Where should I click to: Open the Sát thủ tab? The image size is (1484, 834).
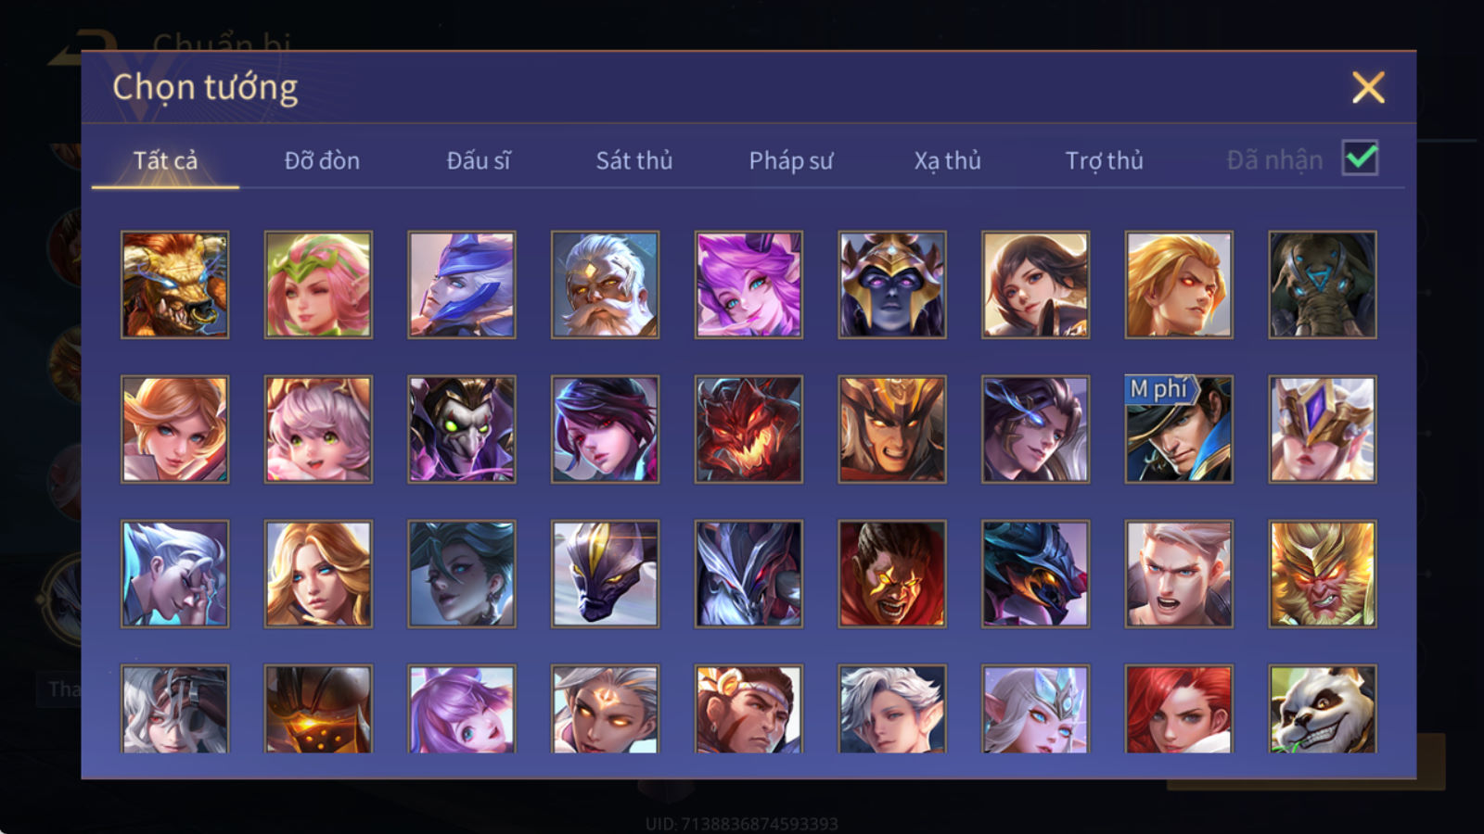(x=633, y=160)
